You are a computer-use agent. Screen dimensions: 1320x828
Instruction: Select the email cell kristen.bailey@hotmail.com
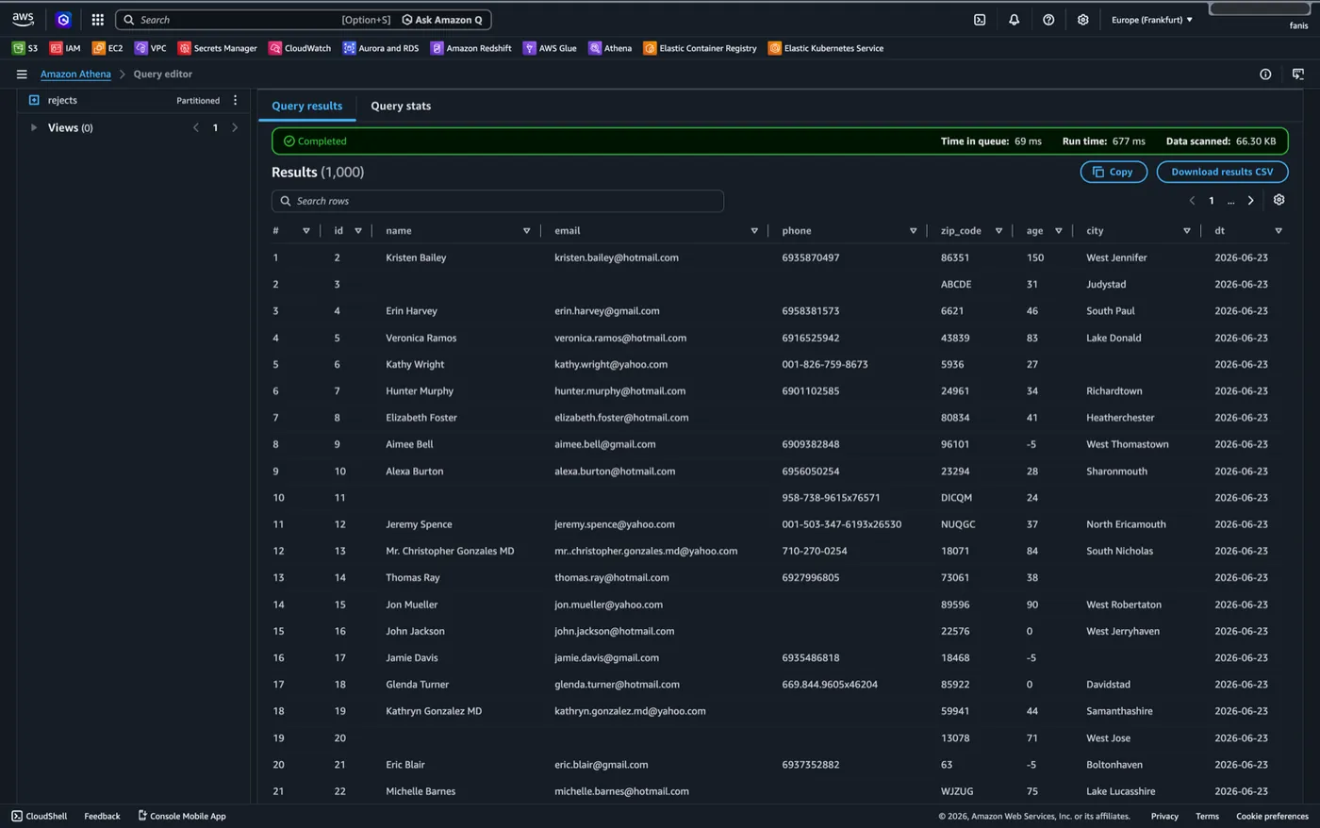617,257
